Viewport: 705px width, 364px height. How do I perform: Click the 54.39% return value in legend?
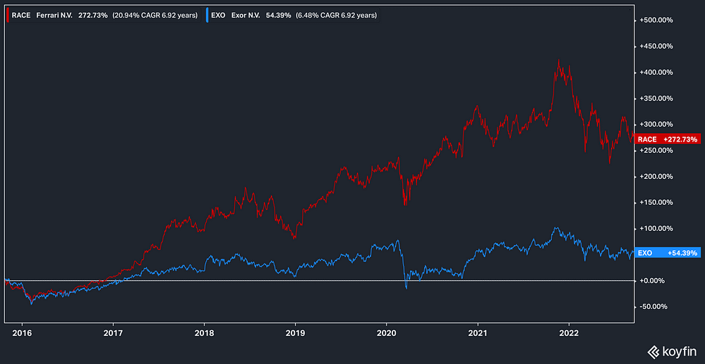279,15
